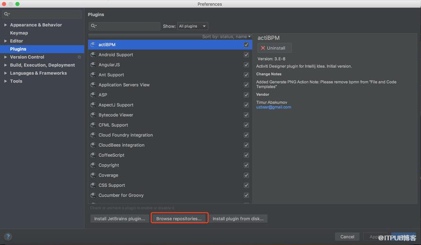
Task: Click the Cucumber for Groovy plugin icon
Action: (93, 195)
